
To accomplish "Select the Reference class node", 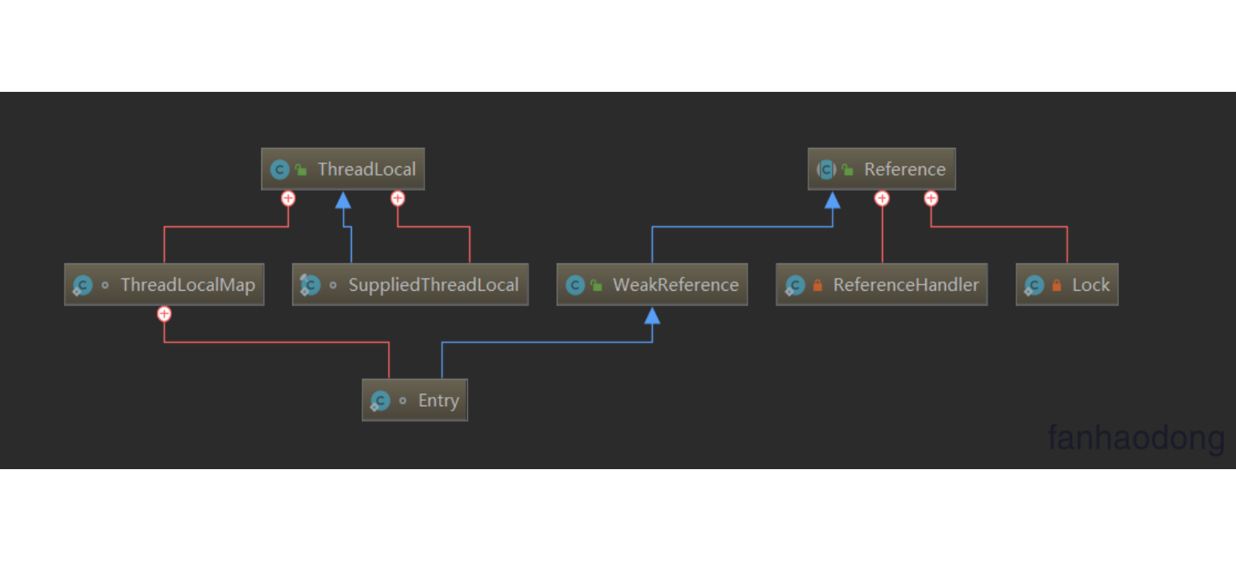I will pos(881,169).
